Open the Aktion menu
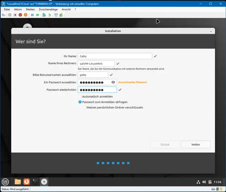Viewport: 226px width, 192px height. point(18,9)
